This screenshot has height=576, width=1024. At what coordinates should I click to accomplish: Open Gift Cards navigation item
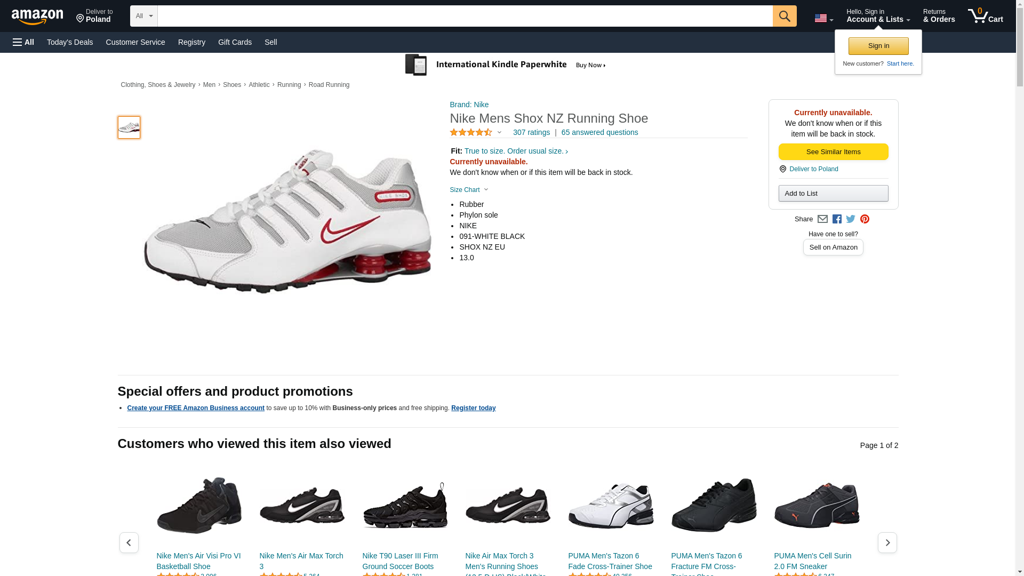coord(235,42)
